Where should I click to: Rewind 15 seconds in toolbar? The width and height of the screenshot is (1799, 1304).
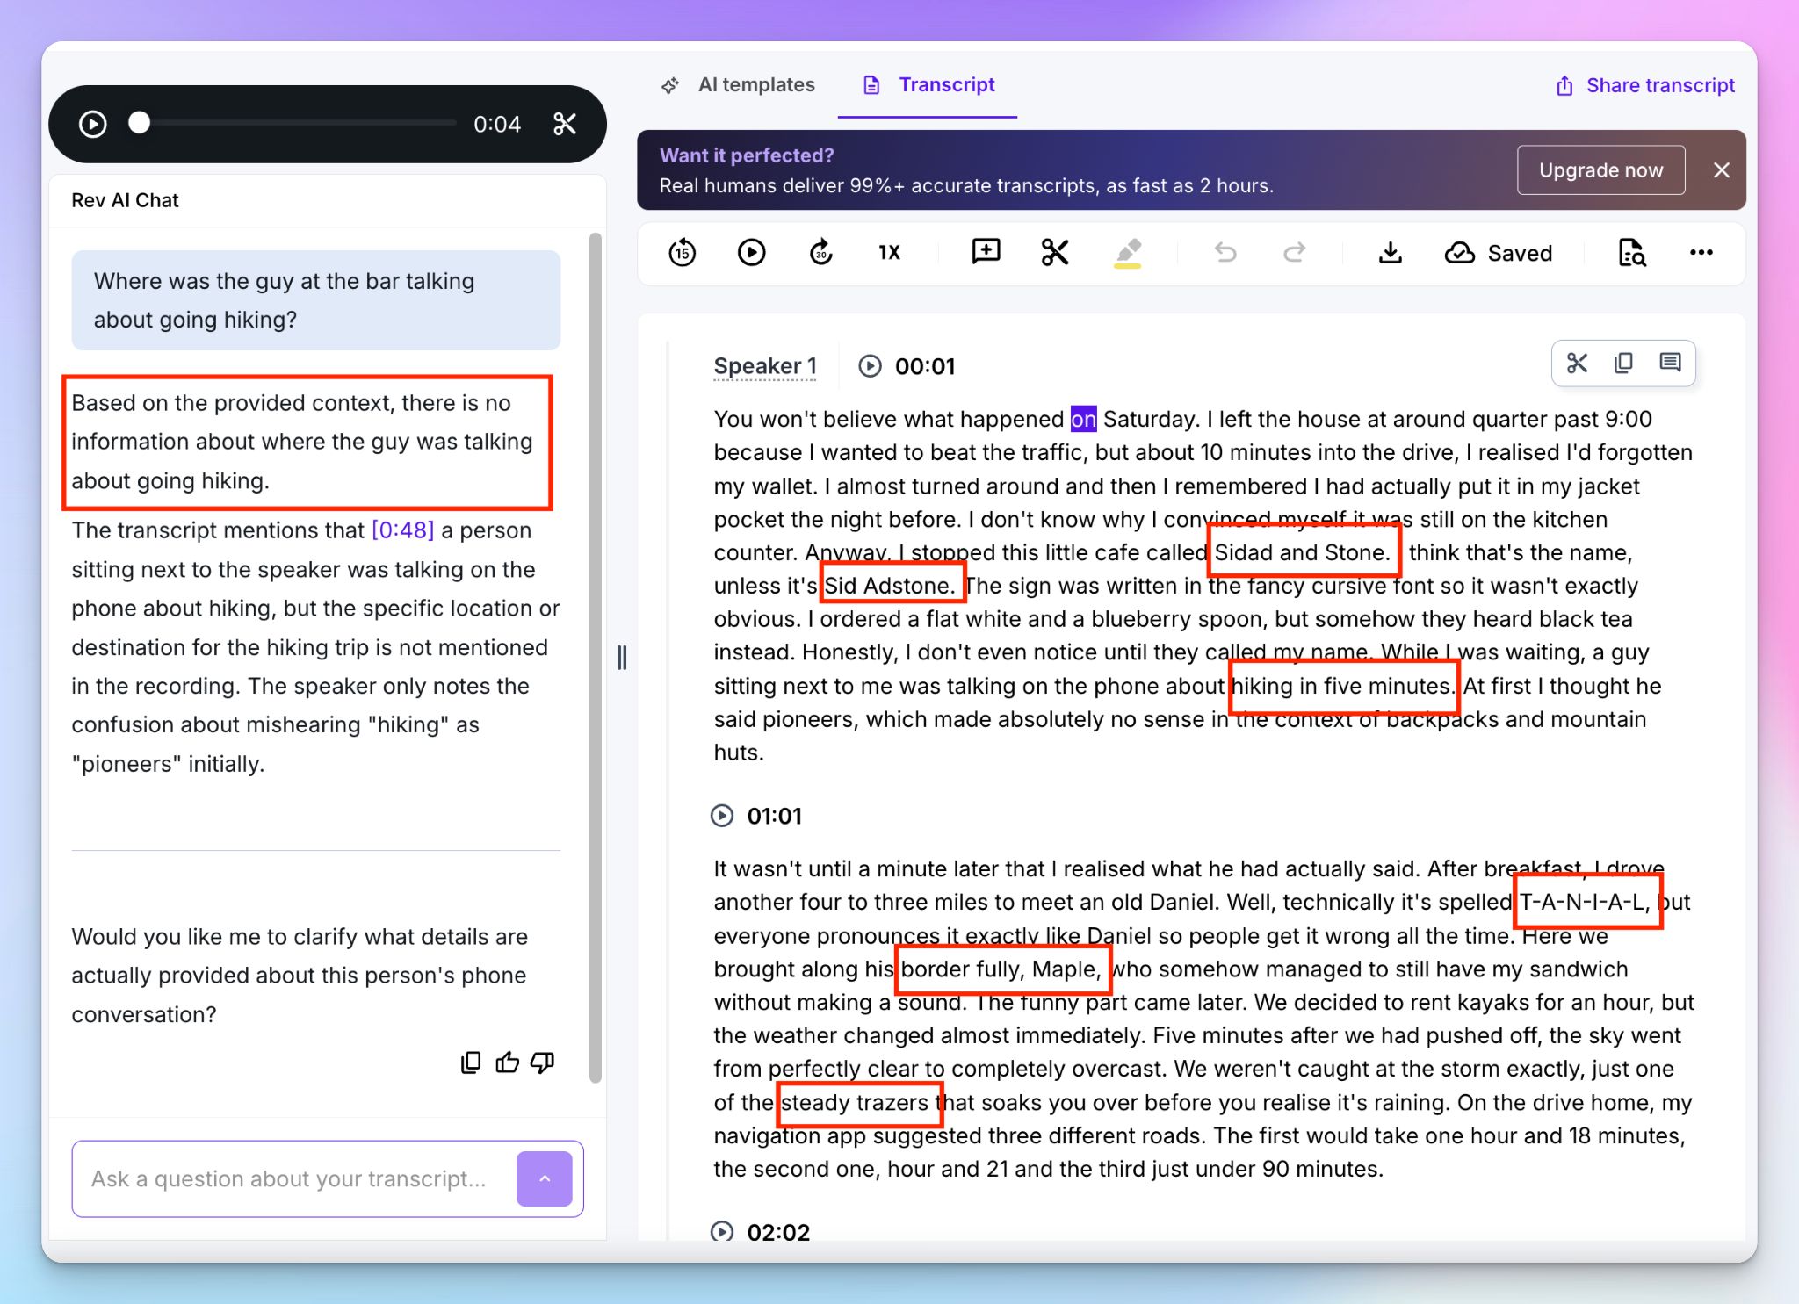point(683,253)
